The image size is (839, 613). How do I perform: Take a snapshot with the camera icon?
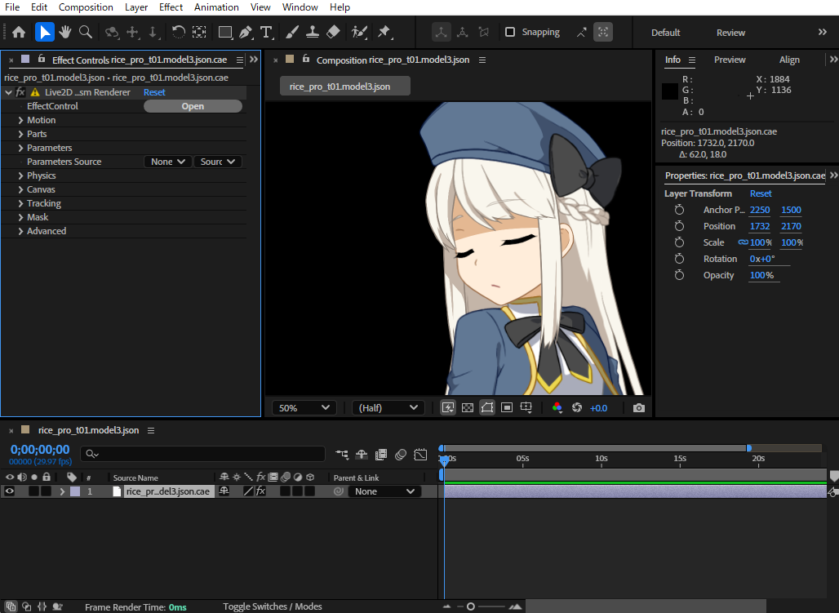tap(638, 408)
